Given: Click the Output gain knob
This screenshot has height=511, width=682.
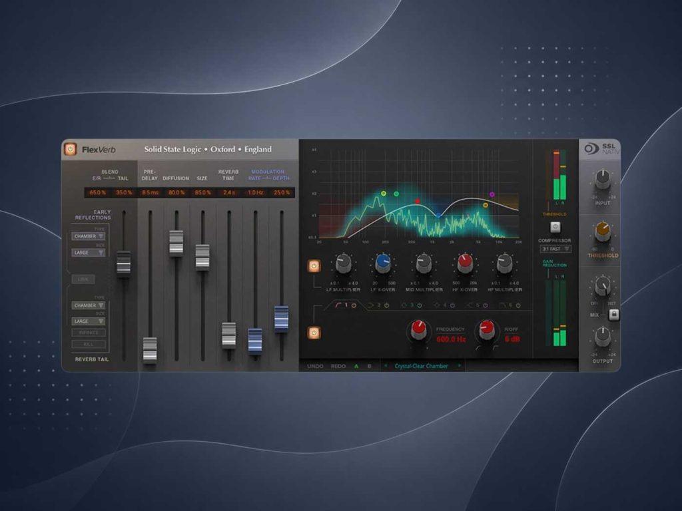Looking at the screenshot, I should pos(602,337).
